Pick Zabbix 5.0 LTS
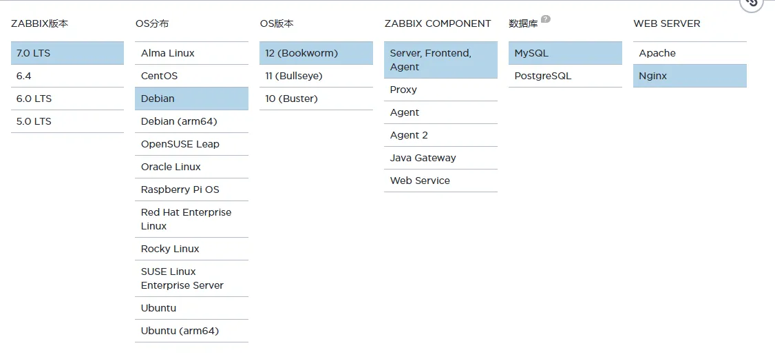This screenshot has width=775, height=359. tap(67, 121)
